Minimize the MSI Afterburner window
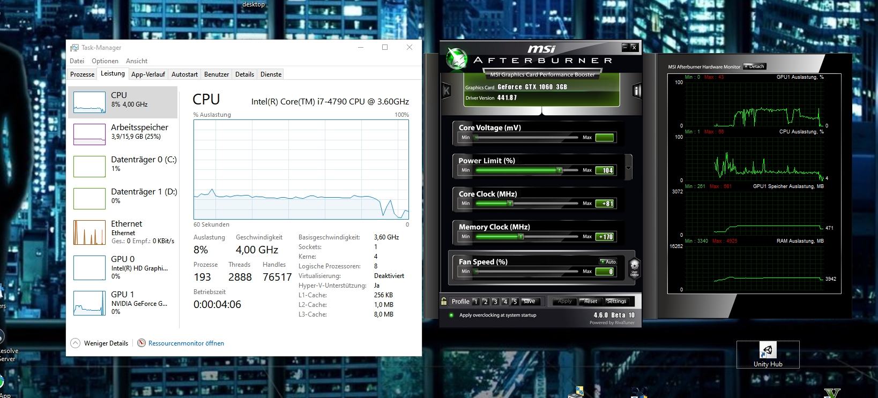The width and height of the screenshot is (878, 398). [625, 47]
